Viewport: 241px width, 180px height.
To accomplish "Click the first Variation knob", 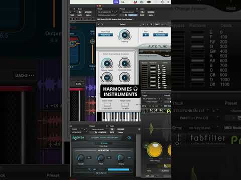I will (x=81, y=157).
